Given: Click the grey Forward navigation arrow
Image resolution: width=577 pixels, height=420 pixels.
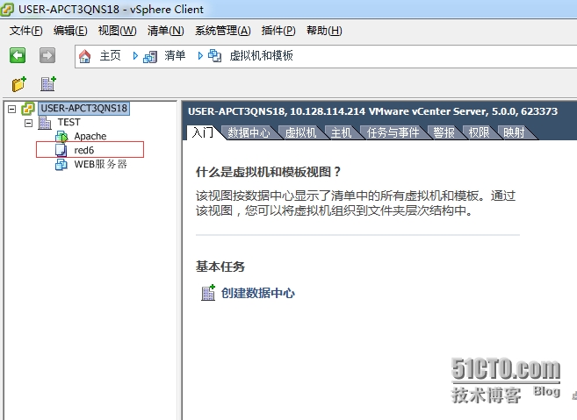Looking at the screenshot, I should point(47,55).
